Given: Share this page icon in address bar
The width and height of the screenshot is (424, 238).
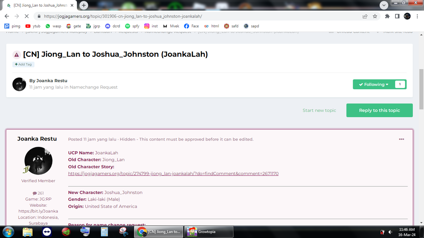Looking at the screenshot, I should pyautogui.click(x=365, y=16).
